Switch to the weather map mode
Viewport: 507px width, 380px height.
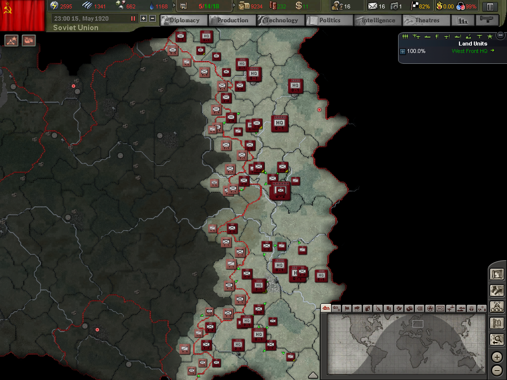[356, 308]
